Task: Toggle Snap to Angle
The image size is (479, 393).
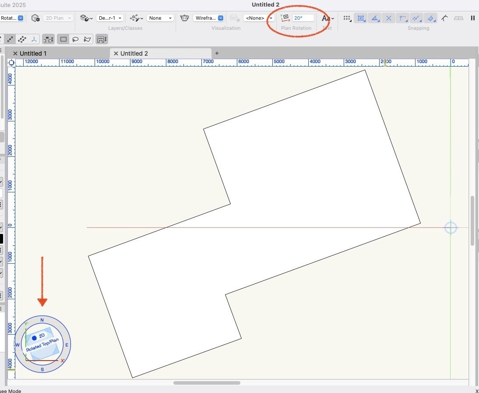Action: click(x=374, y=18)
